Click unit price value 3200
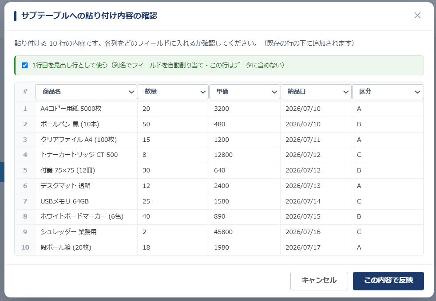 click(222, 109)
